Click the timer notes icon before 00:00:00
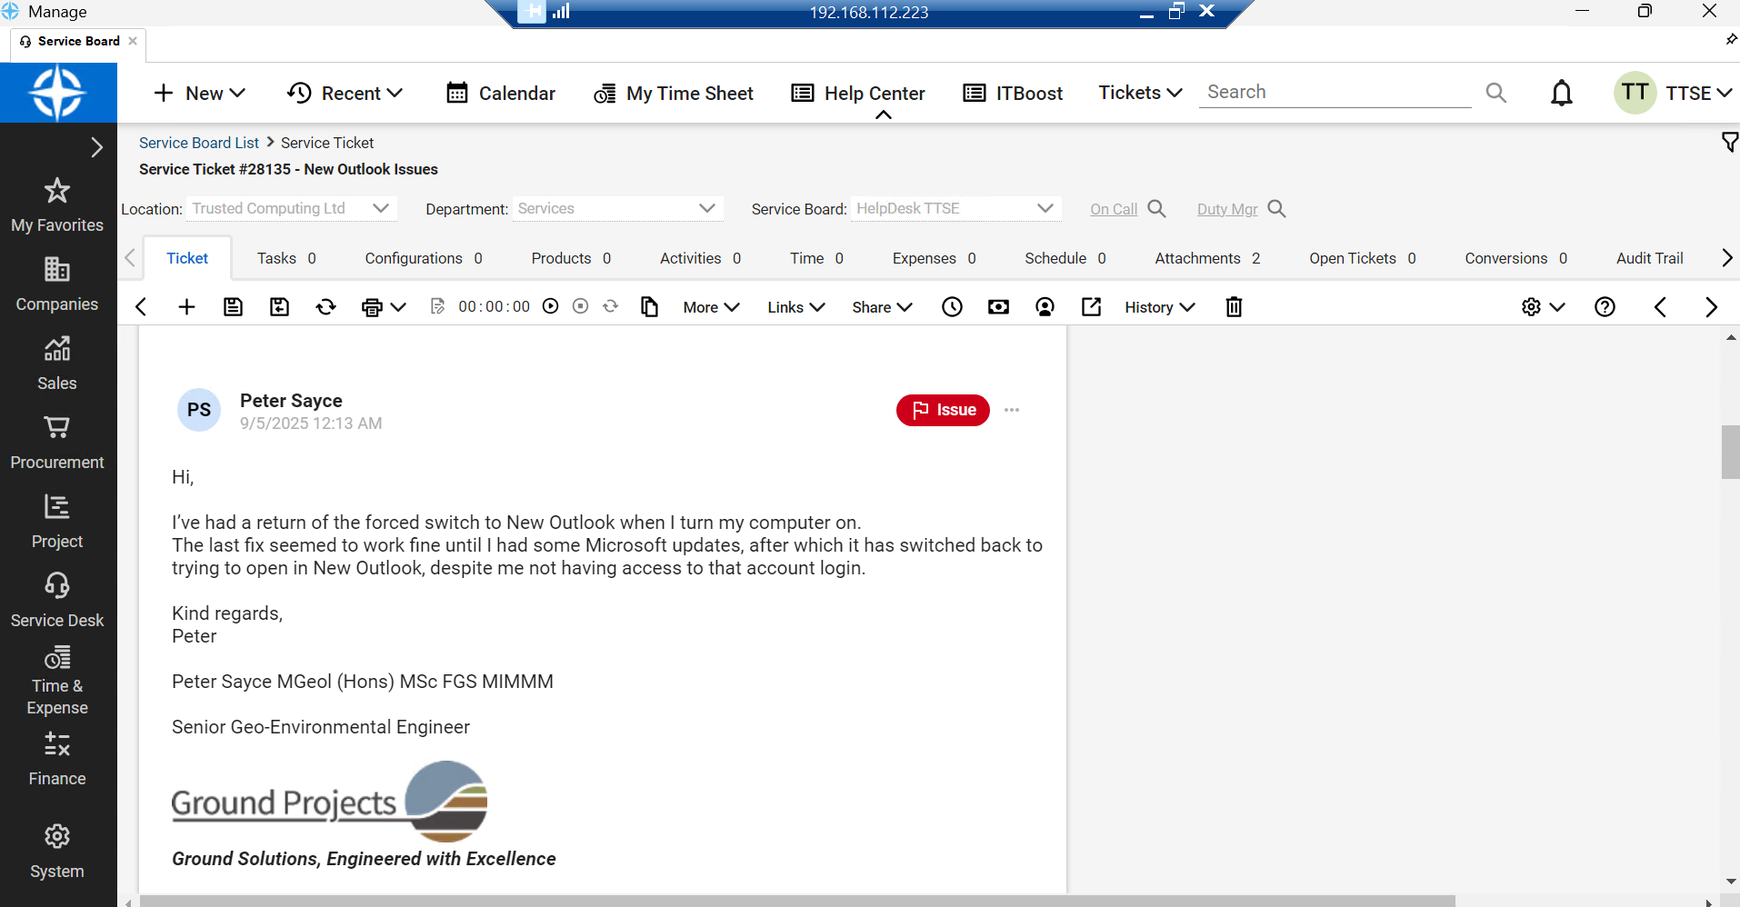 pyautogui.click(x=437, y=306)
